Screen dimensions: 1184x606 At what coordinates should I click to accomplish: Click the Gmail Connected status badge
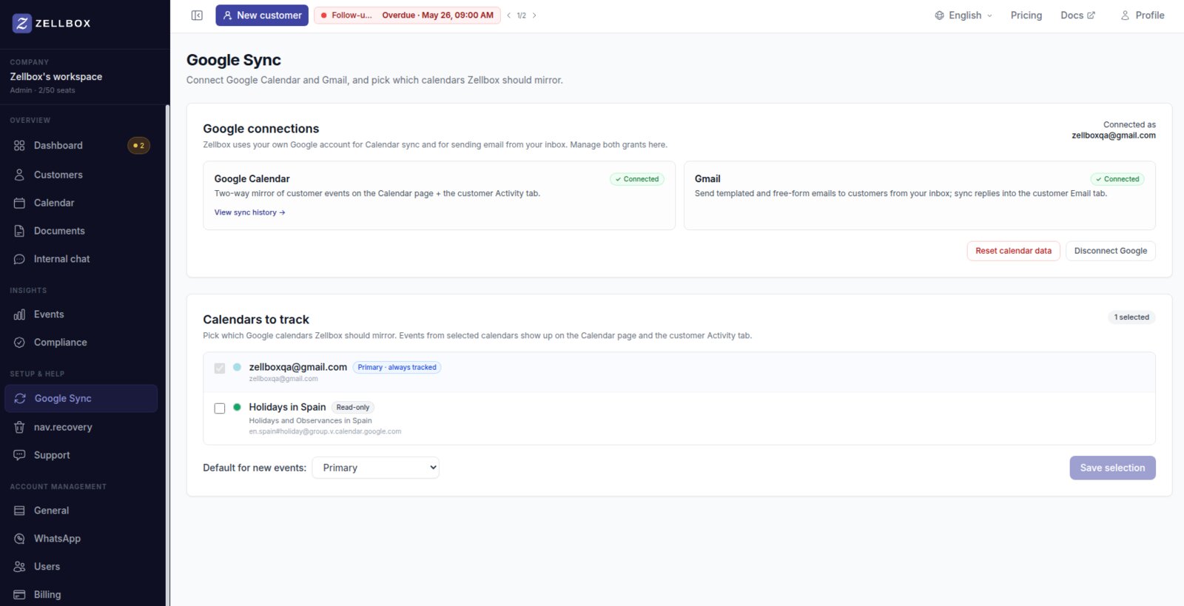tap(1117, 179)
